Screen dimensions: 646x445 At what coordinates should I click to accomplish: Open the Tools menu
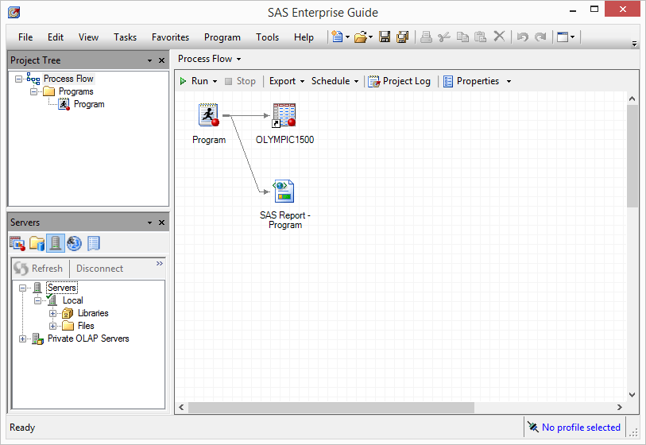[x=267, y=37]
